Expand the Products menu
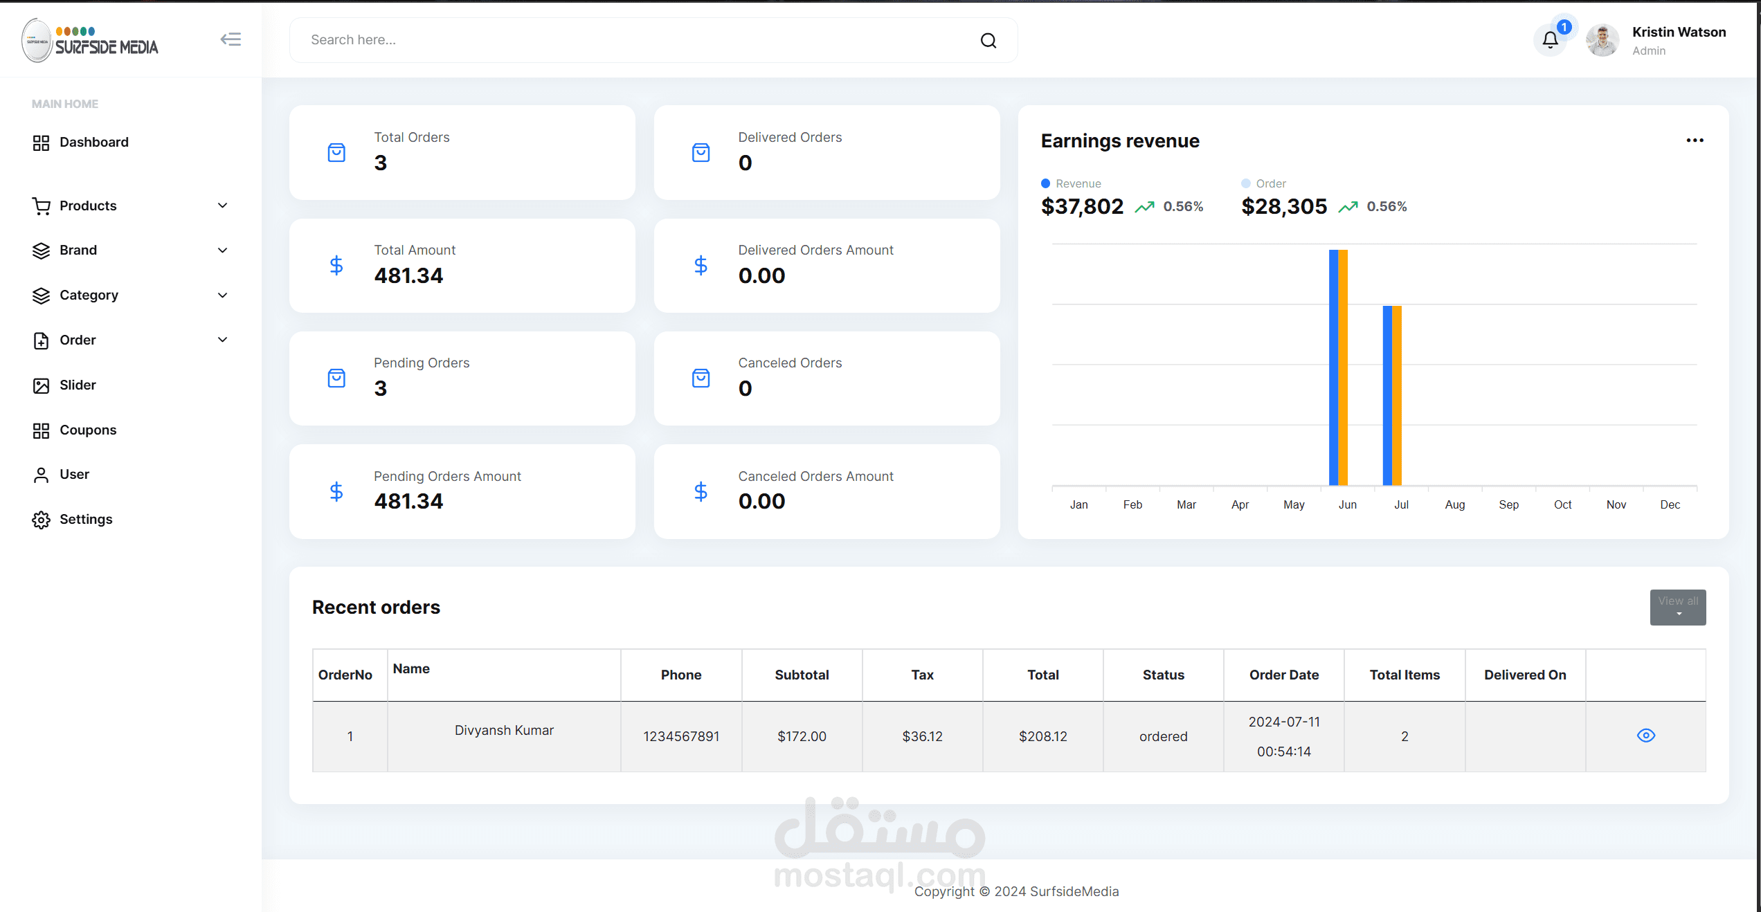Image resolution: width=1761 pixels, height=912 pixels. (x=222, y=205)
